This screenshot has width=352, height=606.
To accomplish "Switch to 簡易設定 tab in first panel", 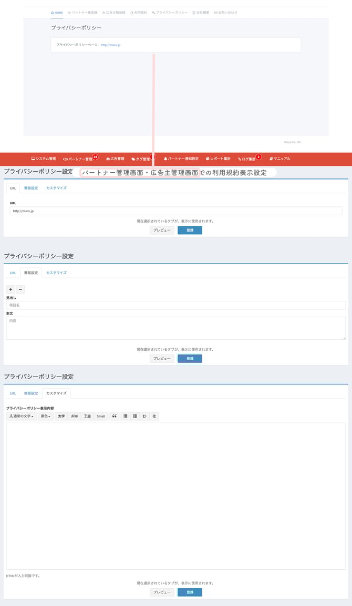I will (x=31, y=187).
